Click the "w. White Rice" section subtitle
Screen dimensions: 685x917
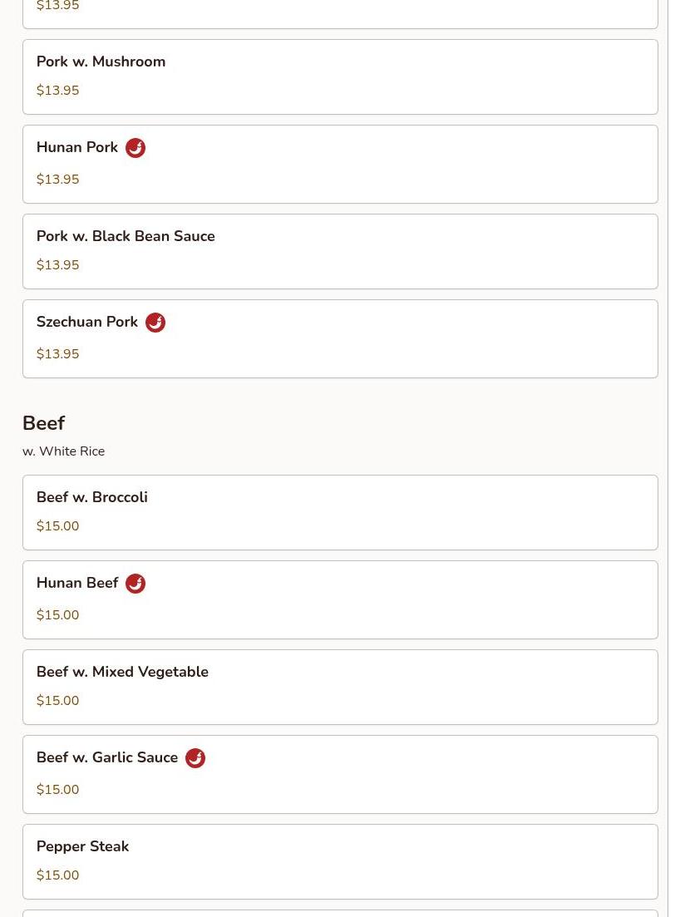click(63, 451)
